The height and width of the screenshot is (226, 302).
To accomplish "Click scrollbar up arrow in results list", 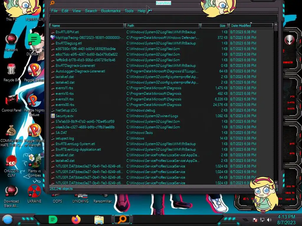I will coord(276,25).
